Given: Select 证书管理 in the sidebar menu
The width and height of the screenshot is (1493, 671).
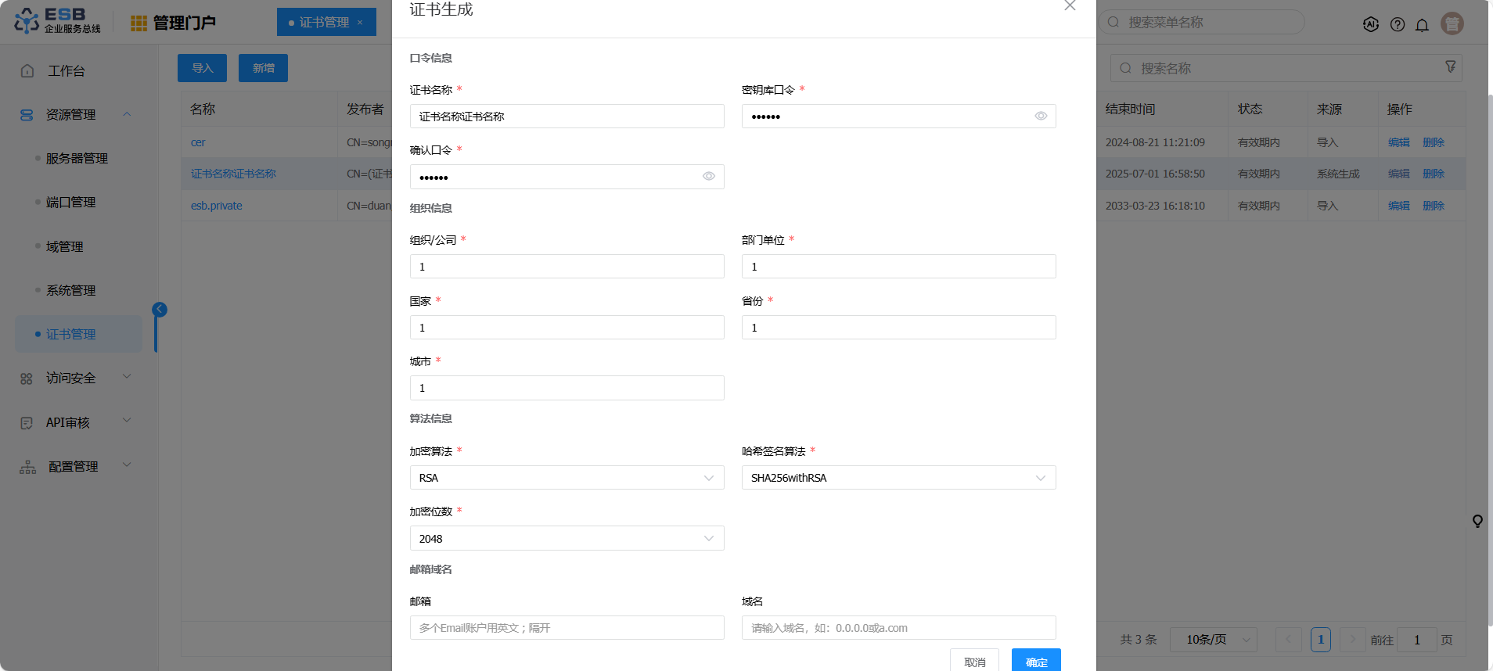Looking at the screenshot, I should coord(70,334).
